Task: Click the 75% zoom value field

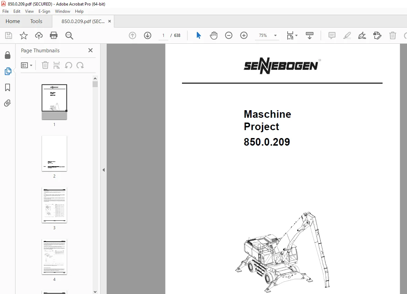Action: tap(263, 35)
